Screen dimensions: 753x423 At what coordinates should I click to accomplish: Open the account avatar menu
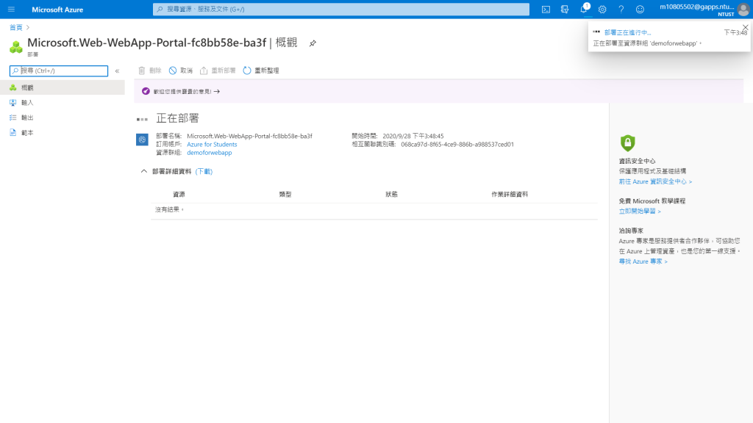tap(743, 9)
